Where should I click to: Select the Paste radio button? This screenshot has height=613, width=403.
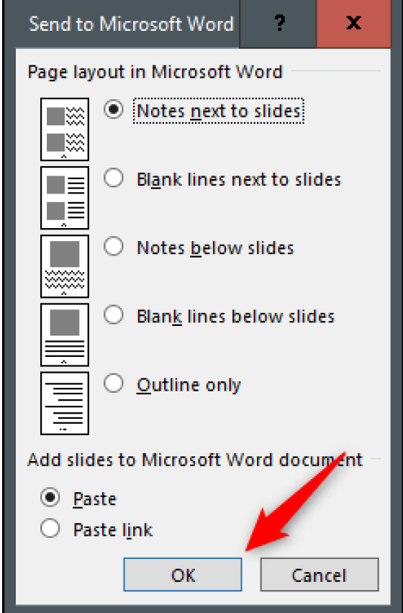(50, 498)
